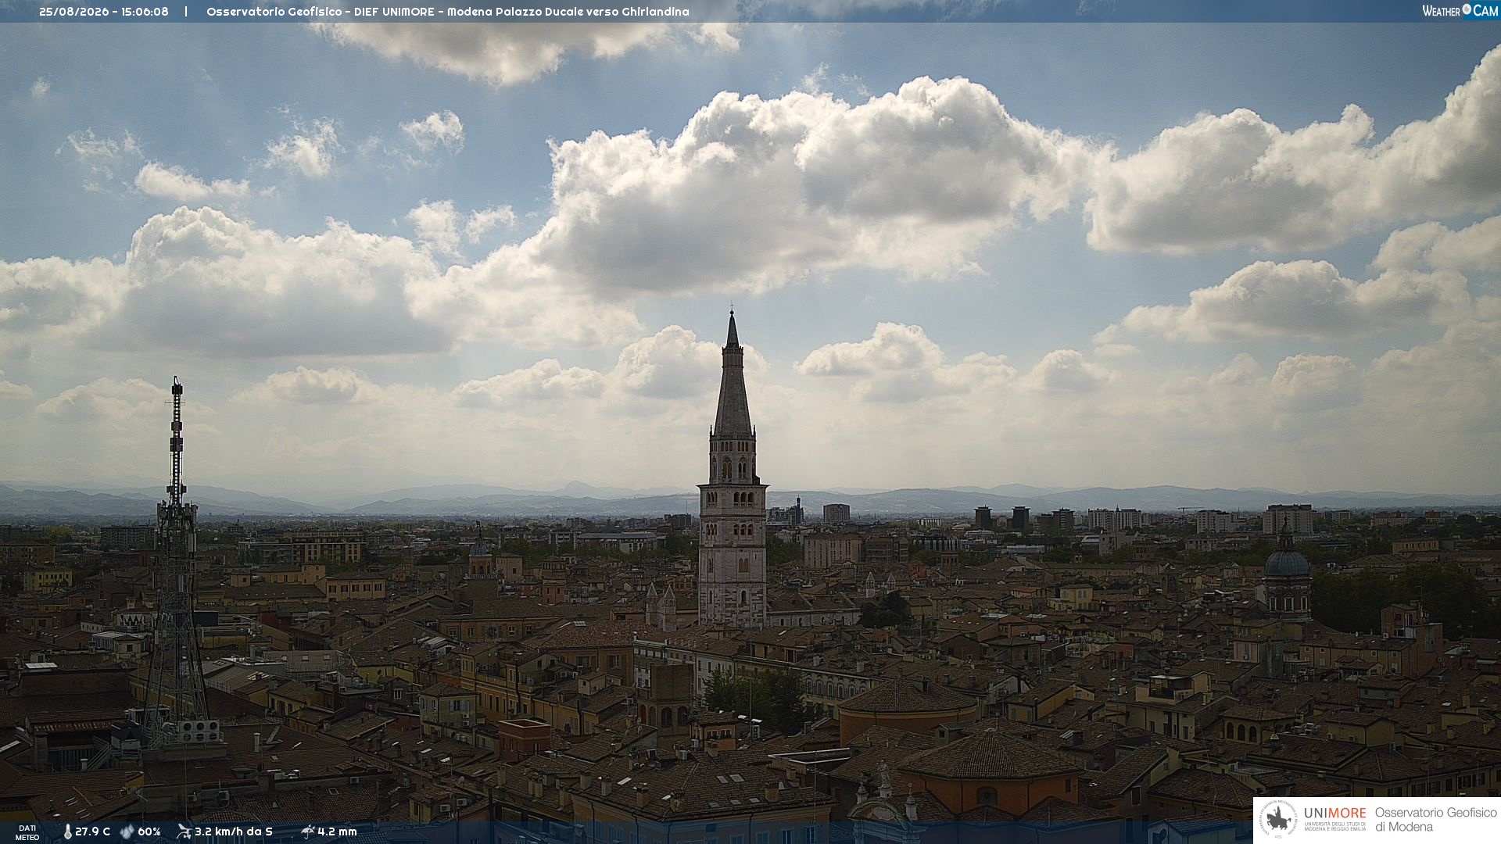1501x844 pixels.
Task: Click the WeatherCam camera lens icon
Action: (x=1467, y=9)
